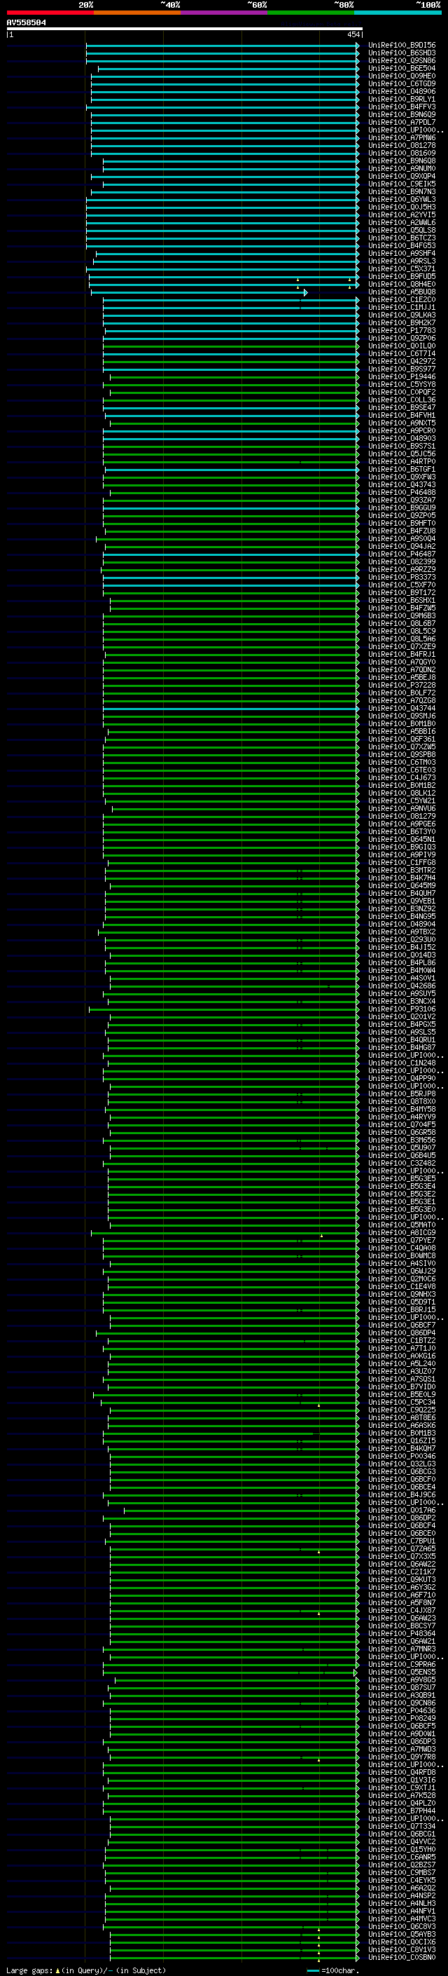This screenshot has width=448, height=1976.
Task: Select label UniRef100_O43744
Action: 402,708
